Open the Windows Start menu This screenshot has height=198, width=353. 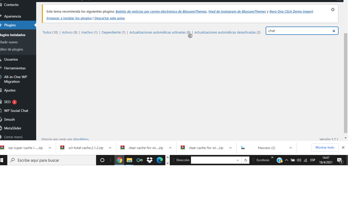click(2, 160)
